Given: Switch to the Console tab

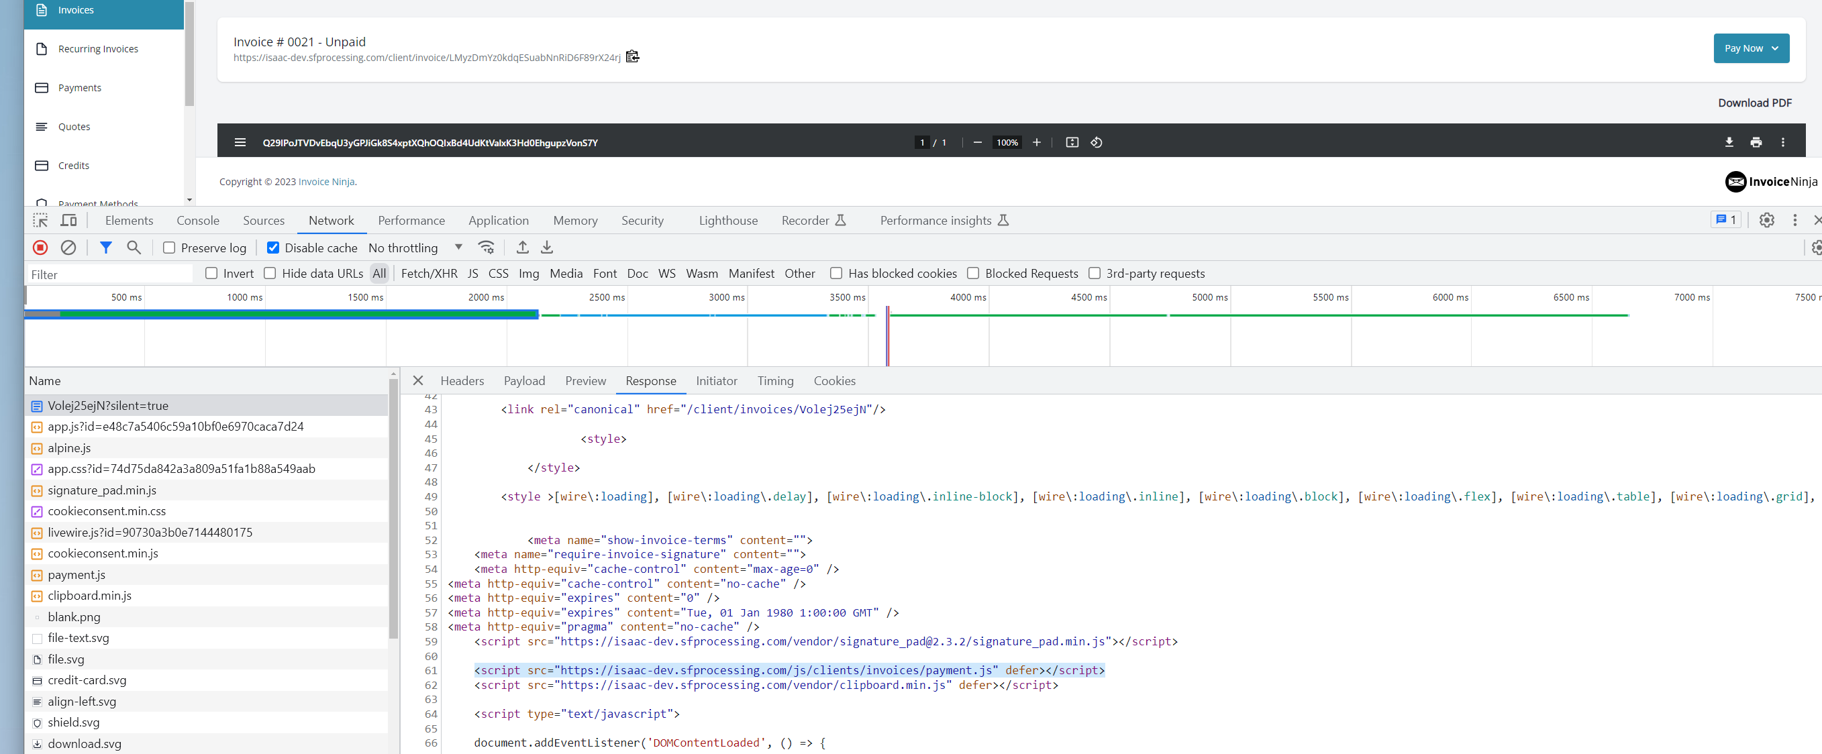Looking at the screenshot, I should point(198,221).
